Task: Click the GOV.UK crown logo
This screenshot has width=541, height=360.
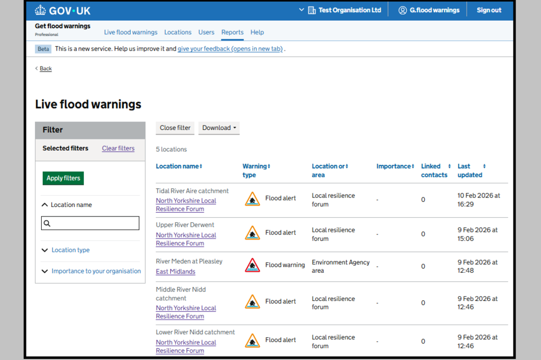Action: (x=41, y=10)
